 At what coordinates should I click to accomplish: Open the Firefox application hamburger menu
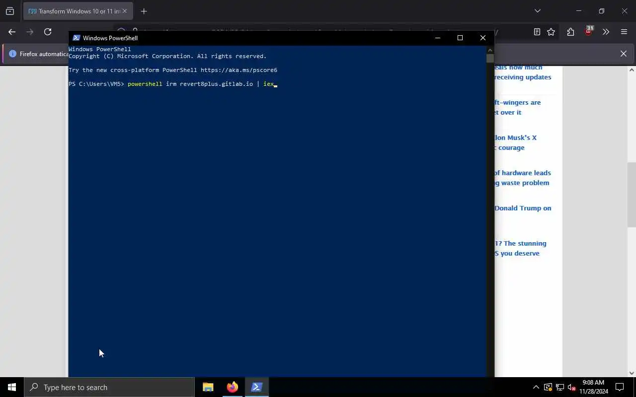624,32
